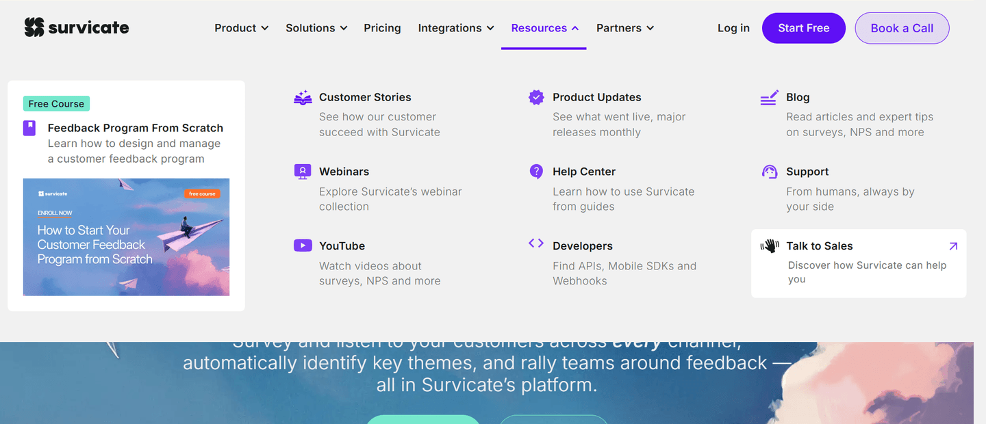
Task: Click 'ENROLL NOW' text on banner
Action: tap(55, 213)
